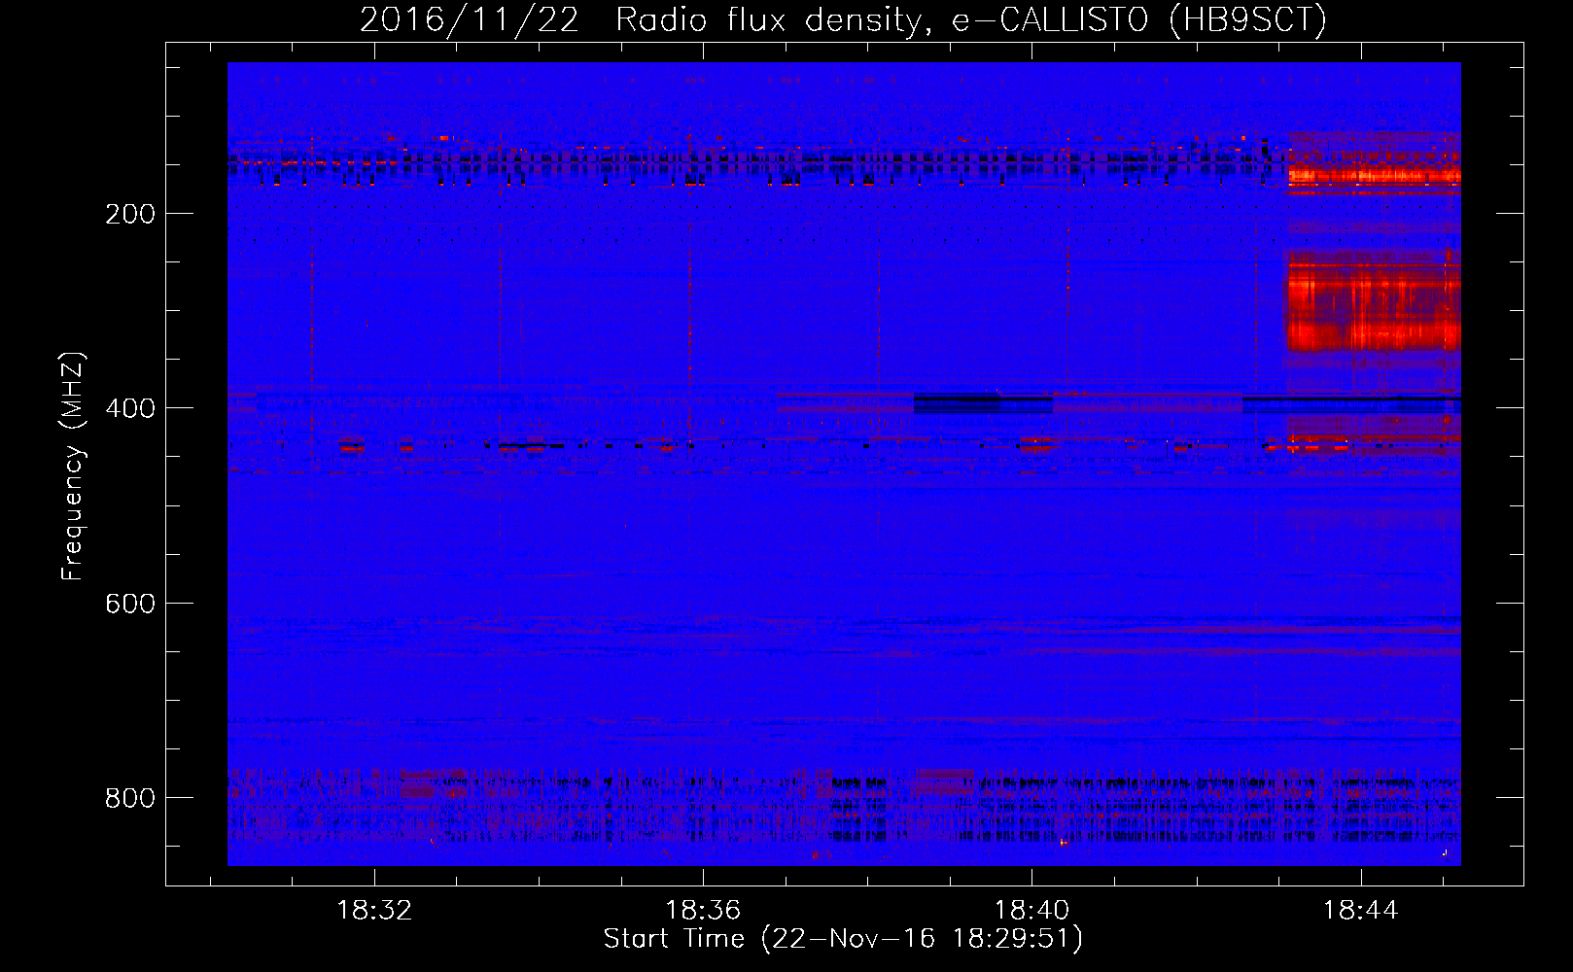Image resolution: width=1573 pixels, height=972 pixels.
Task: Click the 18:36 time tick label
Action: (x=703, y=910)
